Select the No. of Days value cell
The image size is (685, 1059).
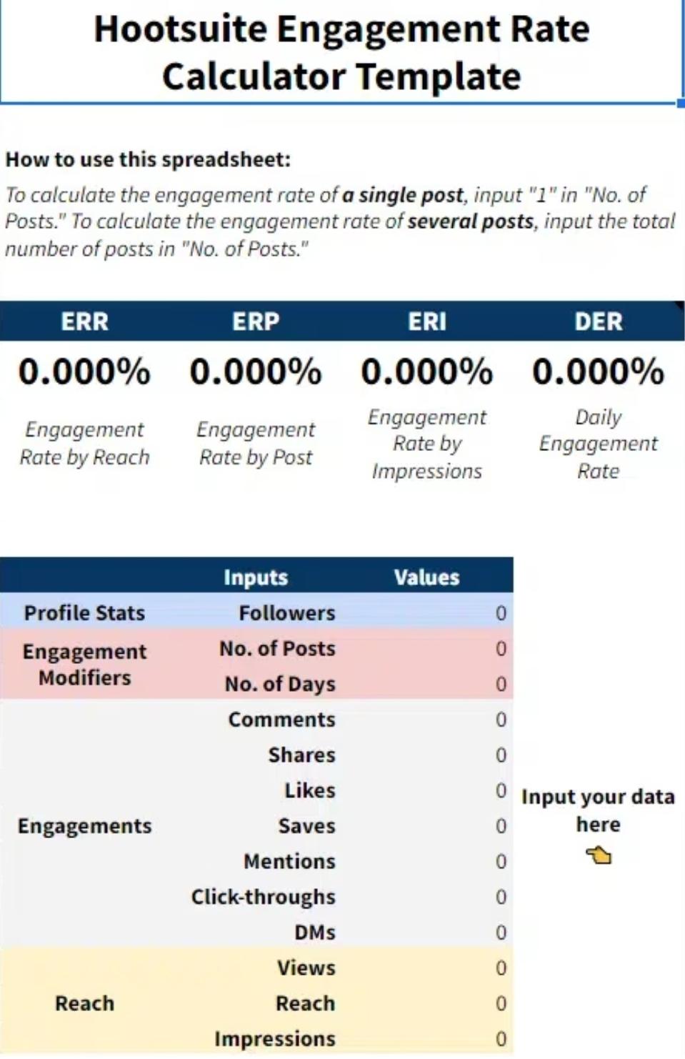427,684
